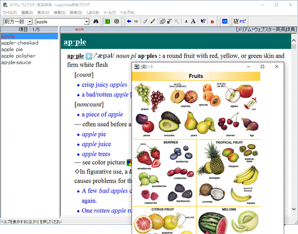Select apple polisher in results list
Screen dimensions: 298x234
pos(18,56)
